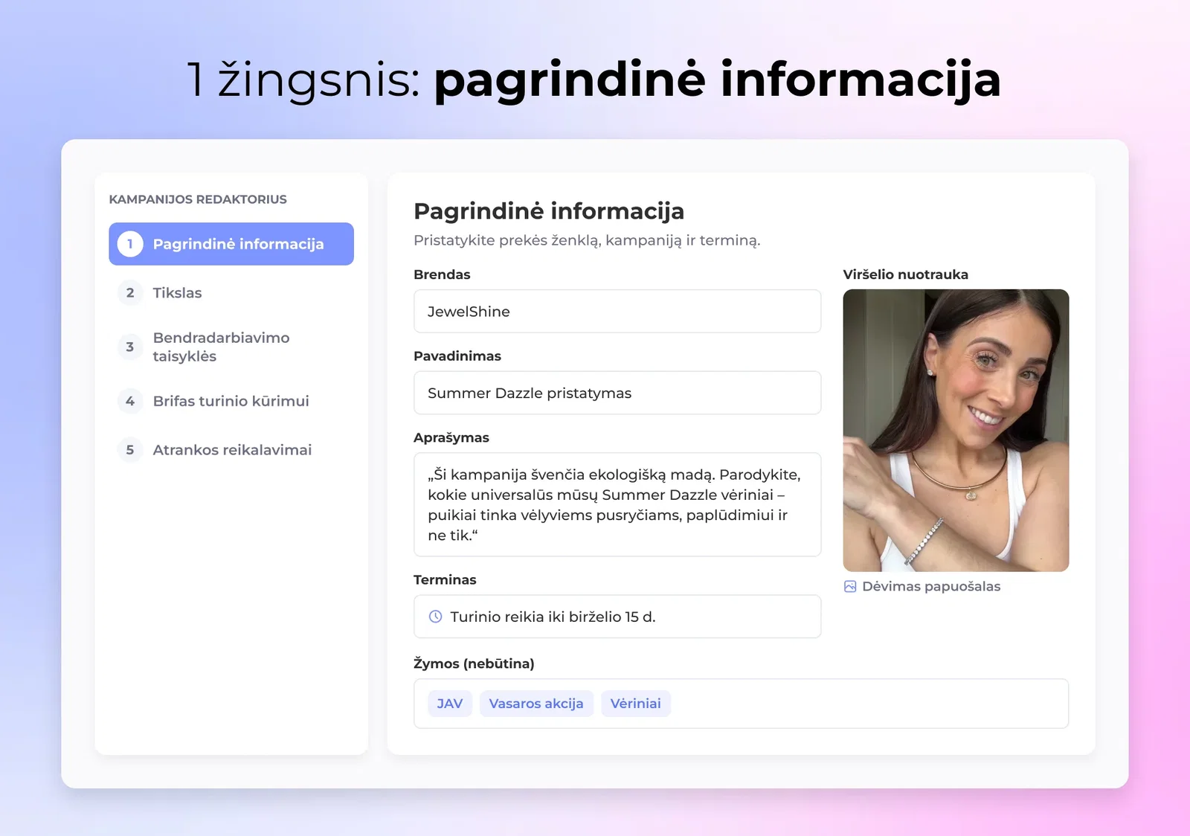The height and width of the screenshot is (836, 1190).
Task: Click the Kampanijos redaktorius sidebar heading
Action: pyautogui.click(x=198, y=199)
